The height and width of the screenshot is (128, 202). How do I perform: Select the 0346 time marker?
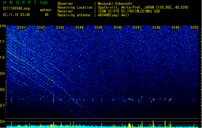pos(118,28)
